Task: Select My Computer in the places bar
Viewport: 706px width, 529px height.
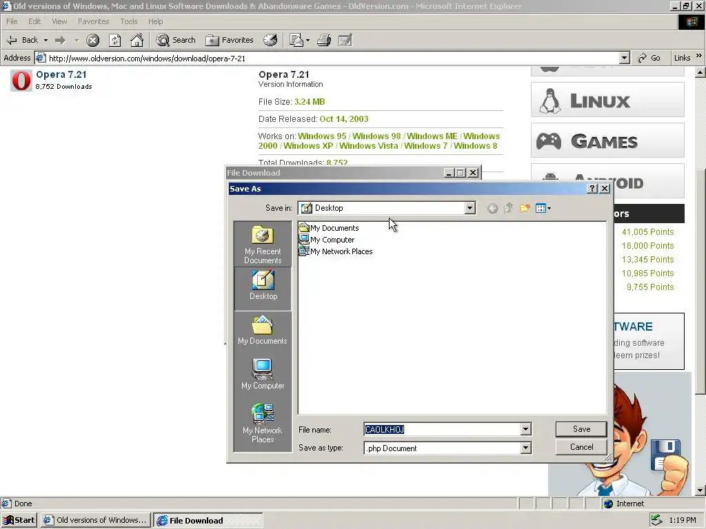Action: coord(263,374)
